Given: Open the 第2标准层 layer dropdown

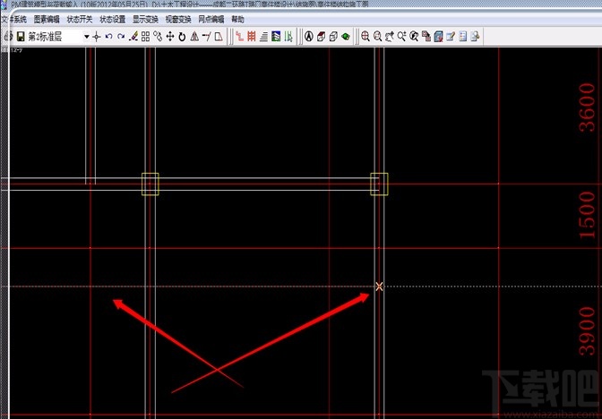Looking at the screenshot, I should click(87, 37).
